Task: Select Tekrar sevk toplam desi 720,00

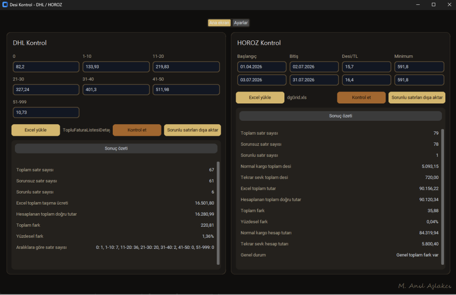Action: tap(432, 178)
